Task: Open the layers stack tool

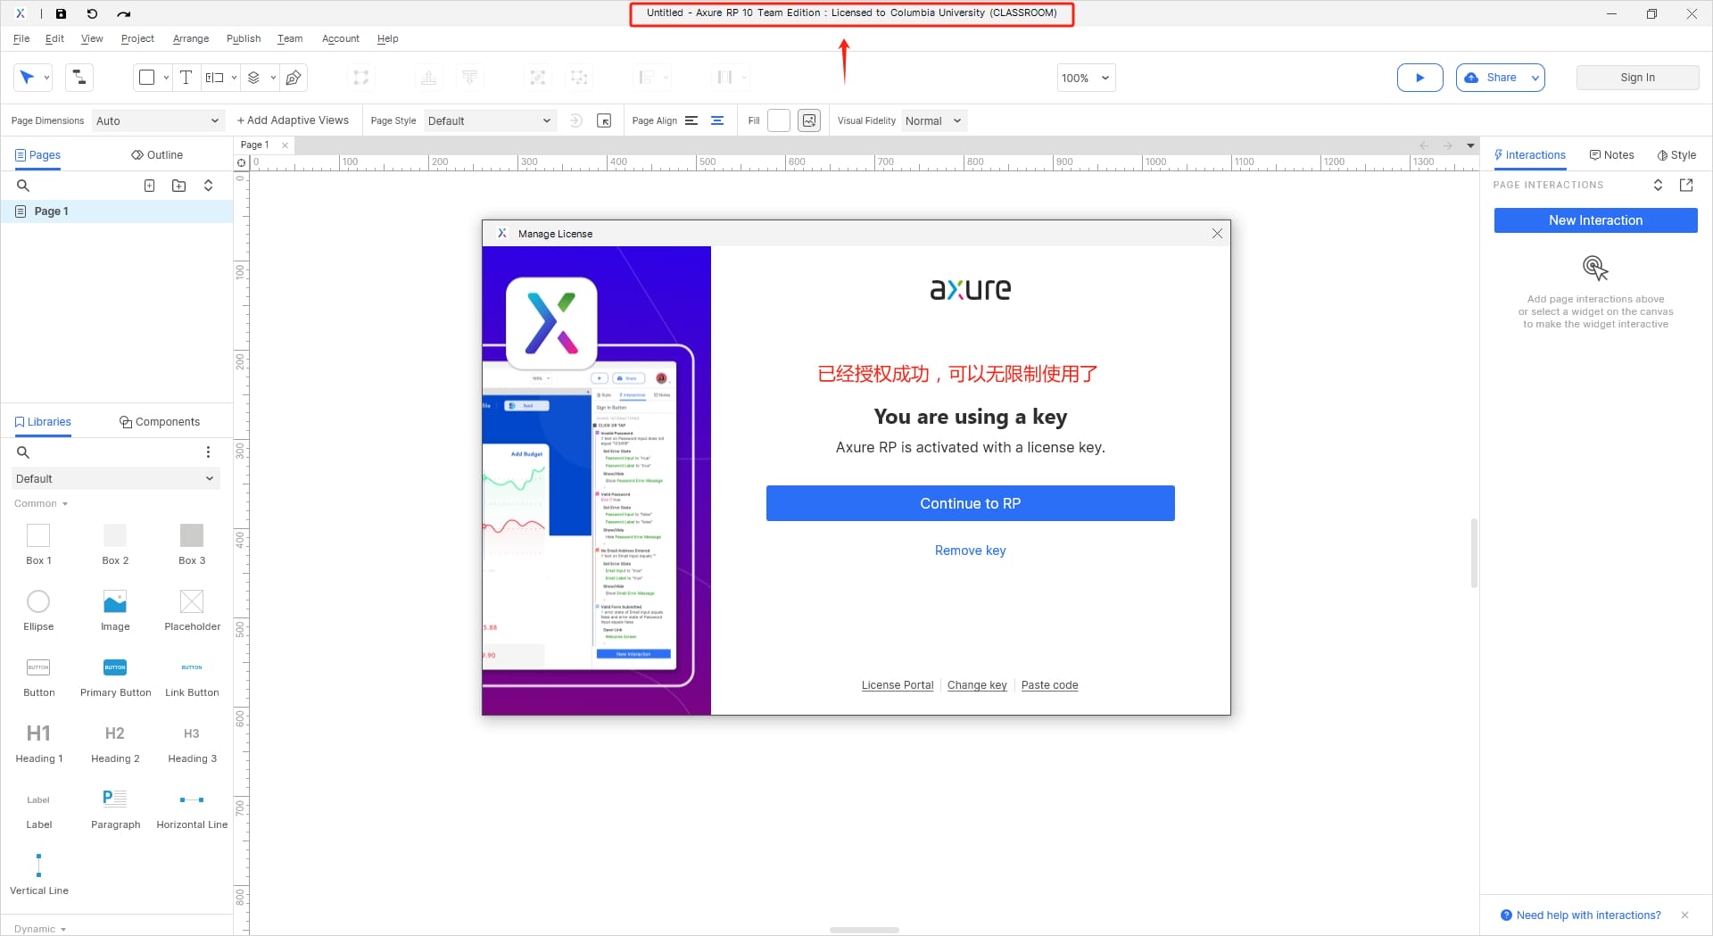Action: pyautogui.click(x=253, y=78)
